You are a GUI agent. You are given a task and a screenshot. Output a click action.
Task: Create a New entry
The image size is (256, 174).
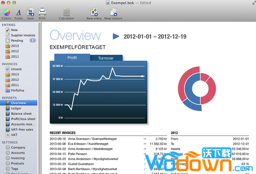tap(94, 14)
